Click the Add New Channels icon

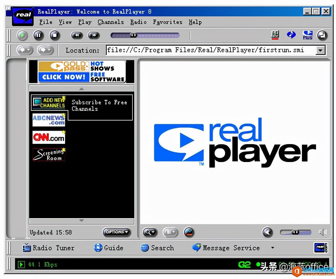(49, 102)
